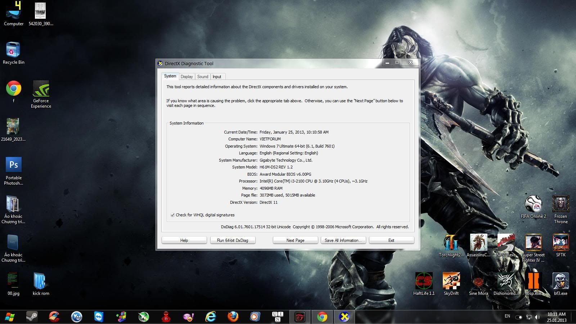Select the 542030_390 image file
576x324 pixels.
41,14
